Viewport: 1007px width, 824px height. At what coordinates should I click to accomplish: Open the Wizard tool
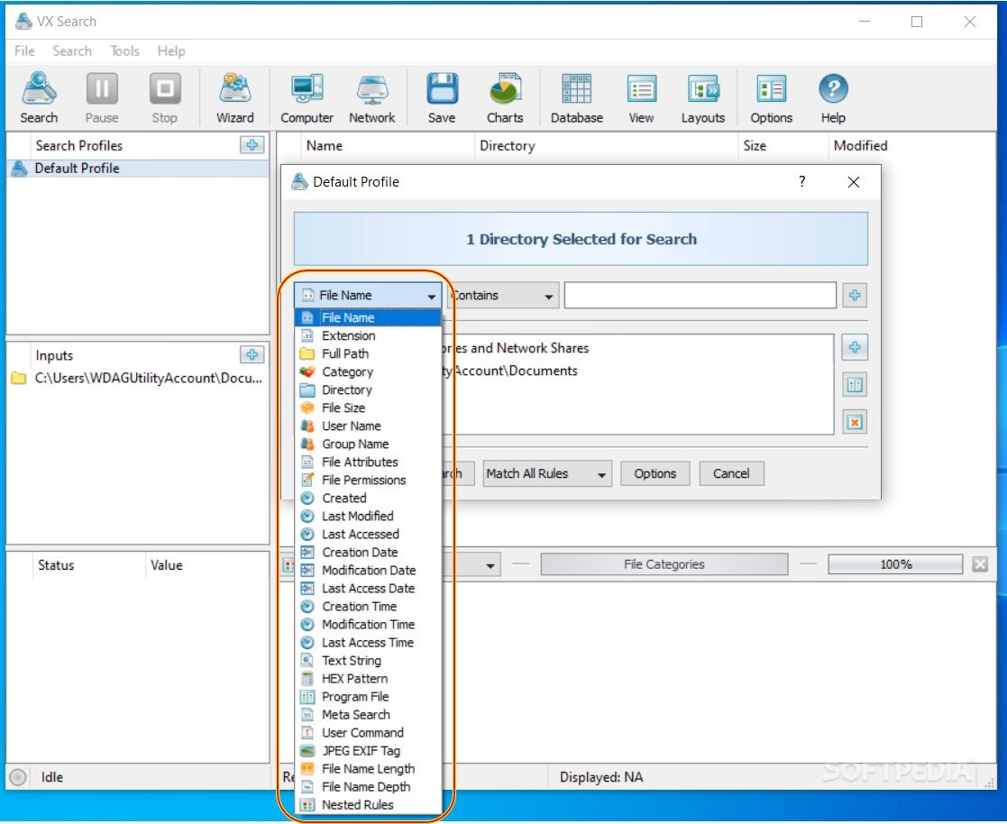235,97
